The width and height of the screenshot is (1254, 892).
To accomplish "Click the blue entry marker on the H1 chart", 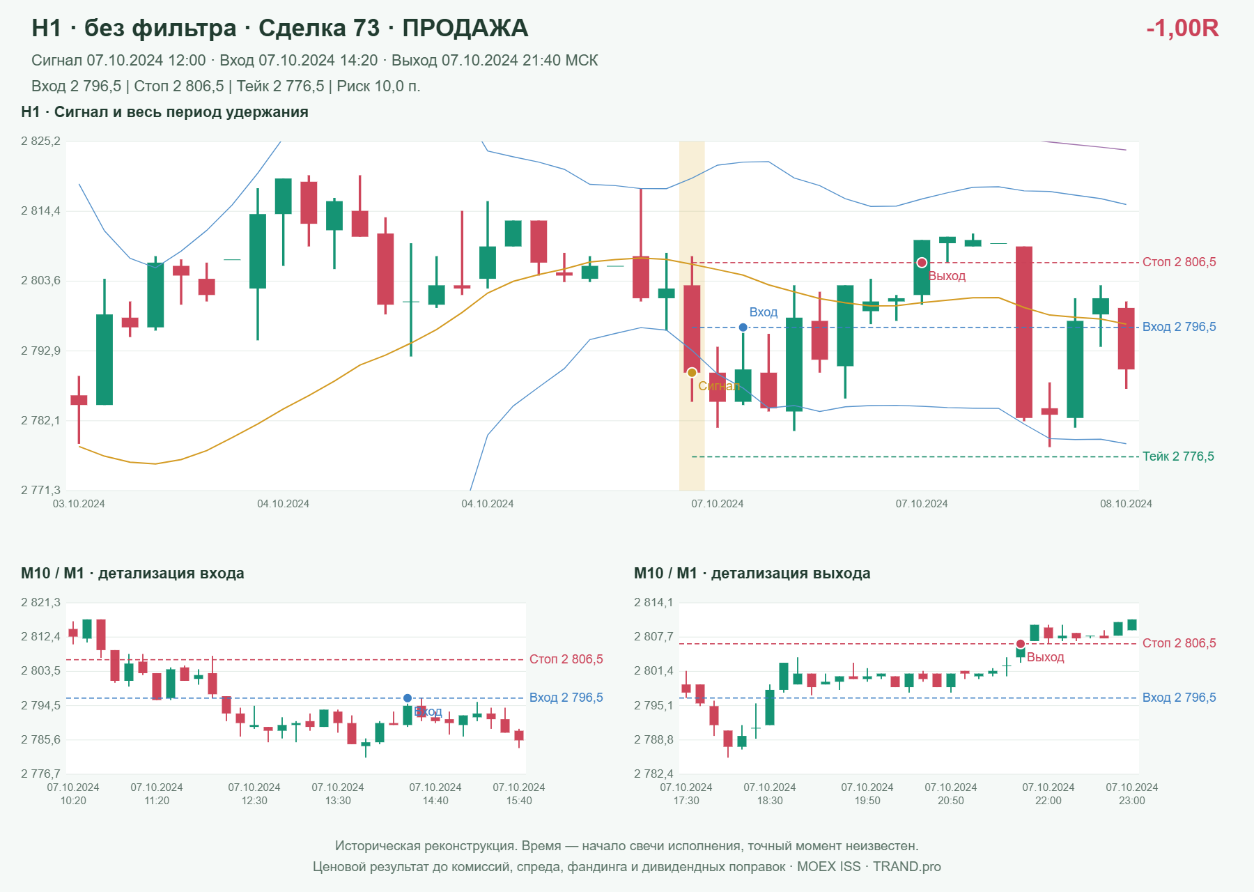I will point(743,328).
